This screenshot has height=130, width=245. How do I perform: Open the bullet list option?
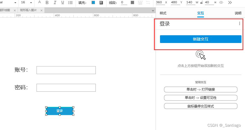pyautogui.click(x=70, y=2)
